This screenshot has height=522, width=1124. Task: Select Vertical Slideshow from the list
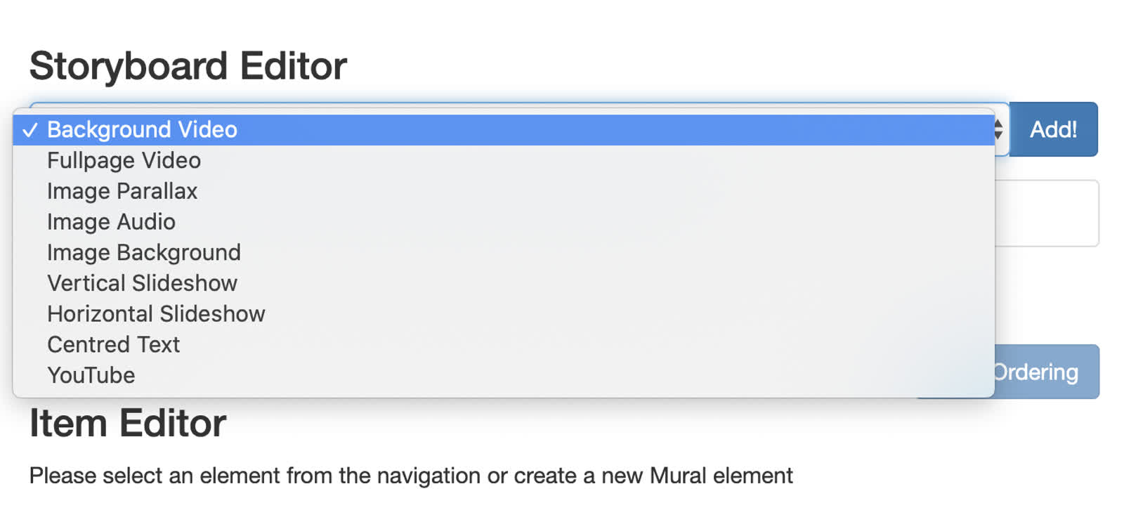pos(503,283)
